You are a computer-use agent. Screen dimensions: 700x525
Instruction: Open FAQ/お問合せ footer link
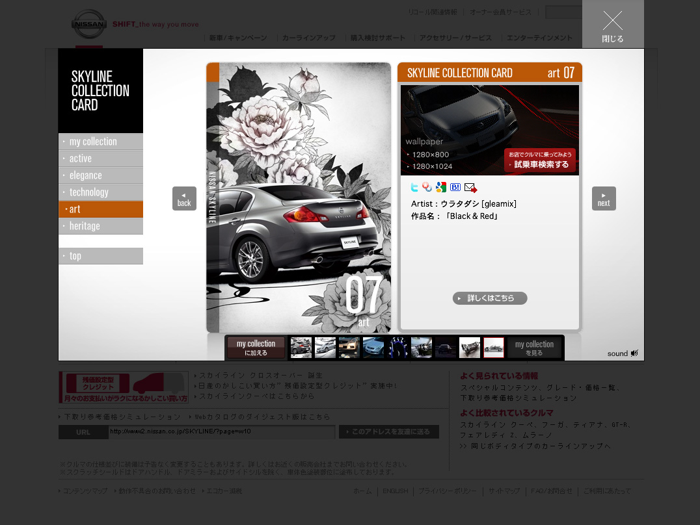551,491
